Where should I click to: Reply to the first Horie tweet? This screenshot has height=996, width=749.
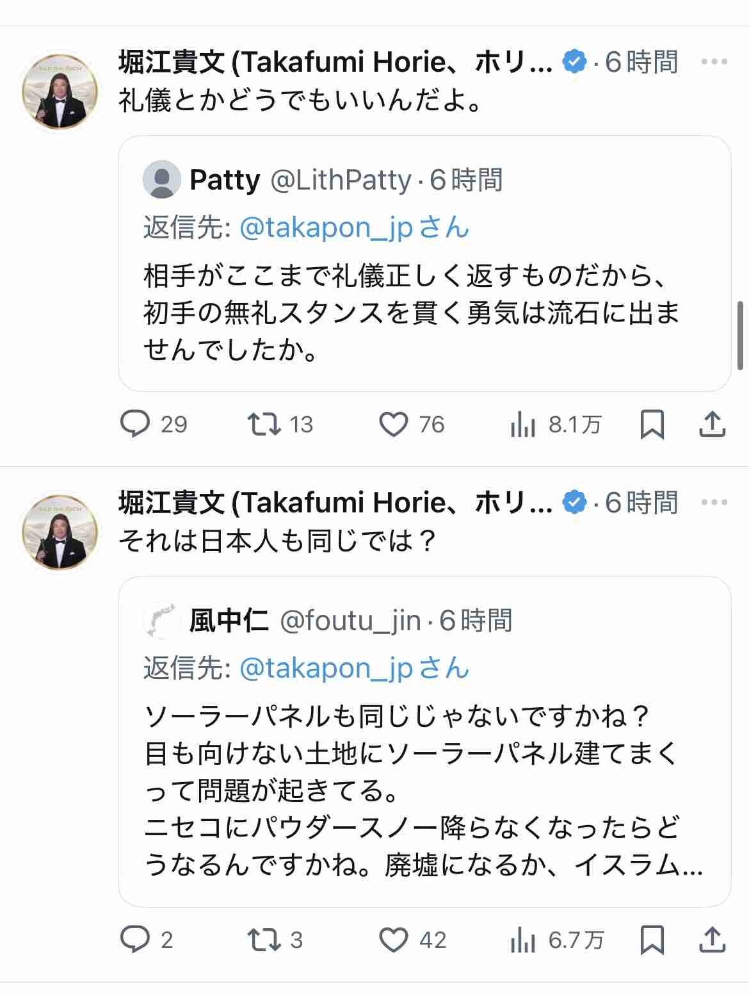(135, 424)
